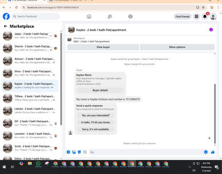Open File Explorer from the taskbar

point(30,164)
